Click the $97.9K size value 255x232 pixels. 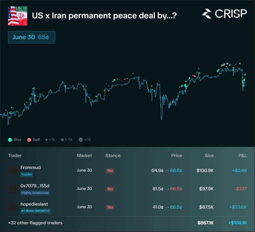(206, 189)
